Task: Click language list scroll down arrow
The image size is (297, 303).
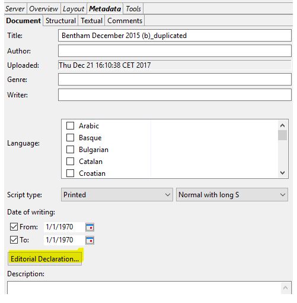Action: [282, 173]
